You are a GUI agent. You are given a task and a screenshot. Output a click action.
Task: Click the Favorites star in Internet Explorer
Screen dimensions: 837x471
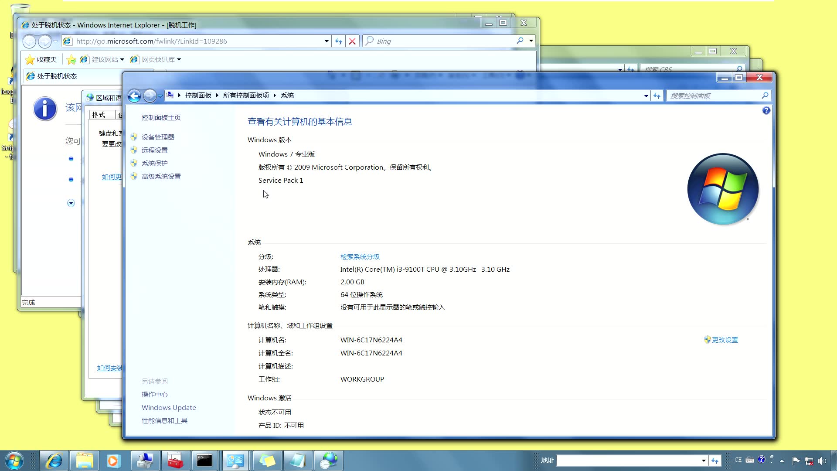click(29, 59)
